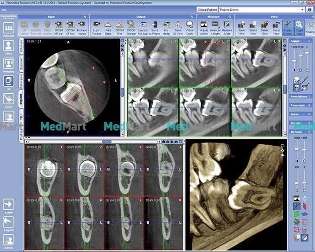The width and height of the screenshot is (315, 252).
Task: Expand the Nerve panel
Action: [x=309, y=114]
